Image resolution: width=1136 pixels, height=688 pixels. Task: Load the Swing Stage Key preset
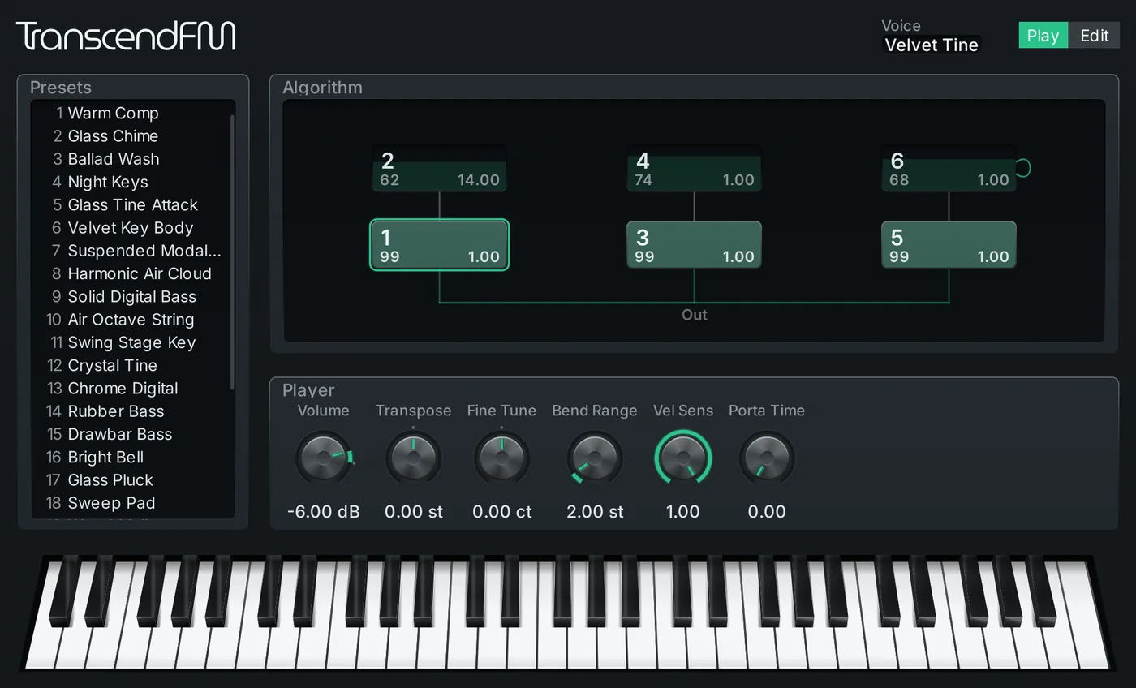pos(132,342)
